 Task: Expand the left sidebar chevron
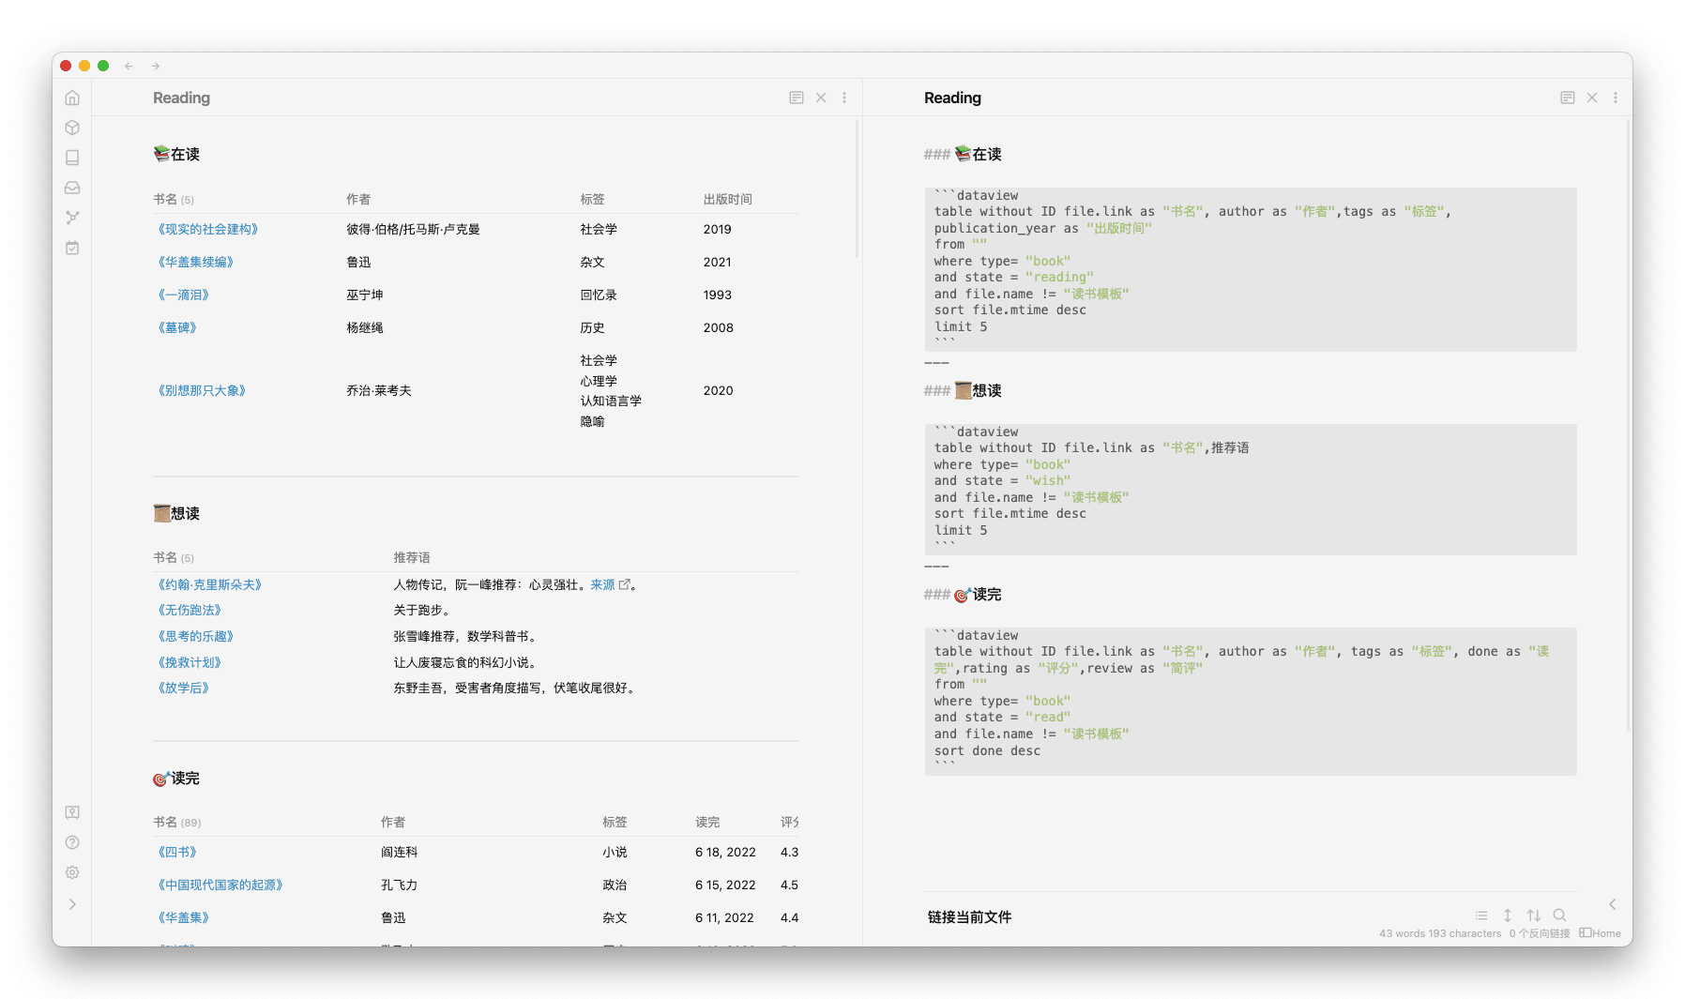[x=72, y=904]
